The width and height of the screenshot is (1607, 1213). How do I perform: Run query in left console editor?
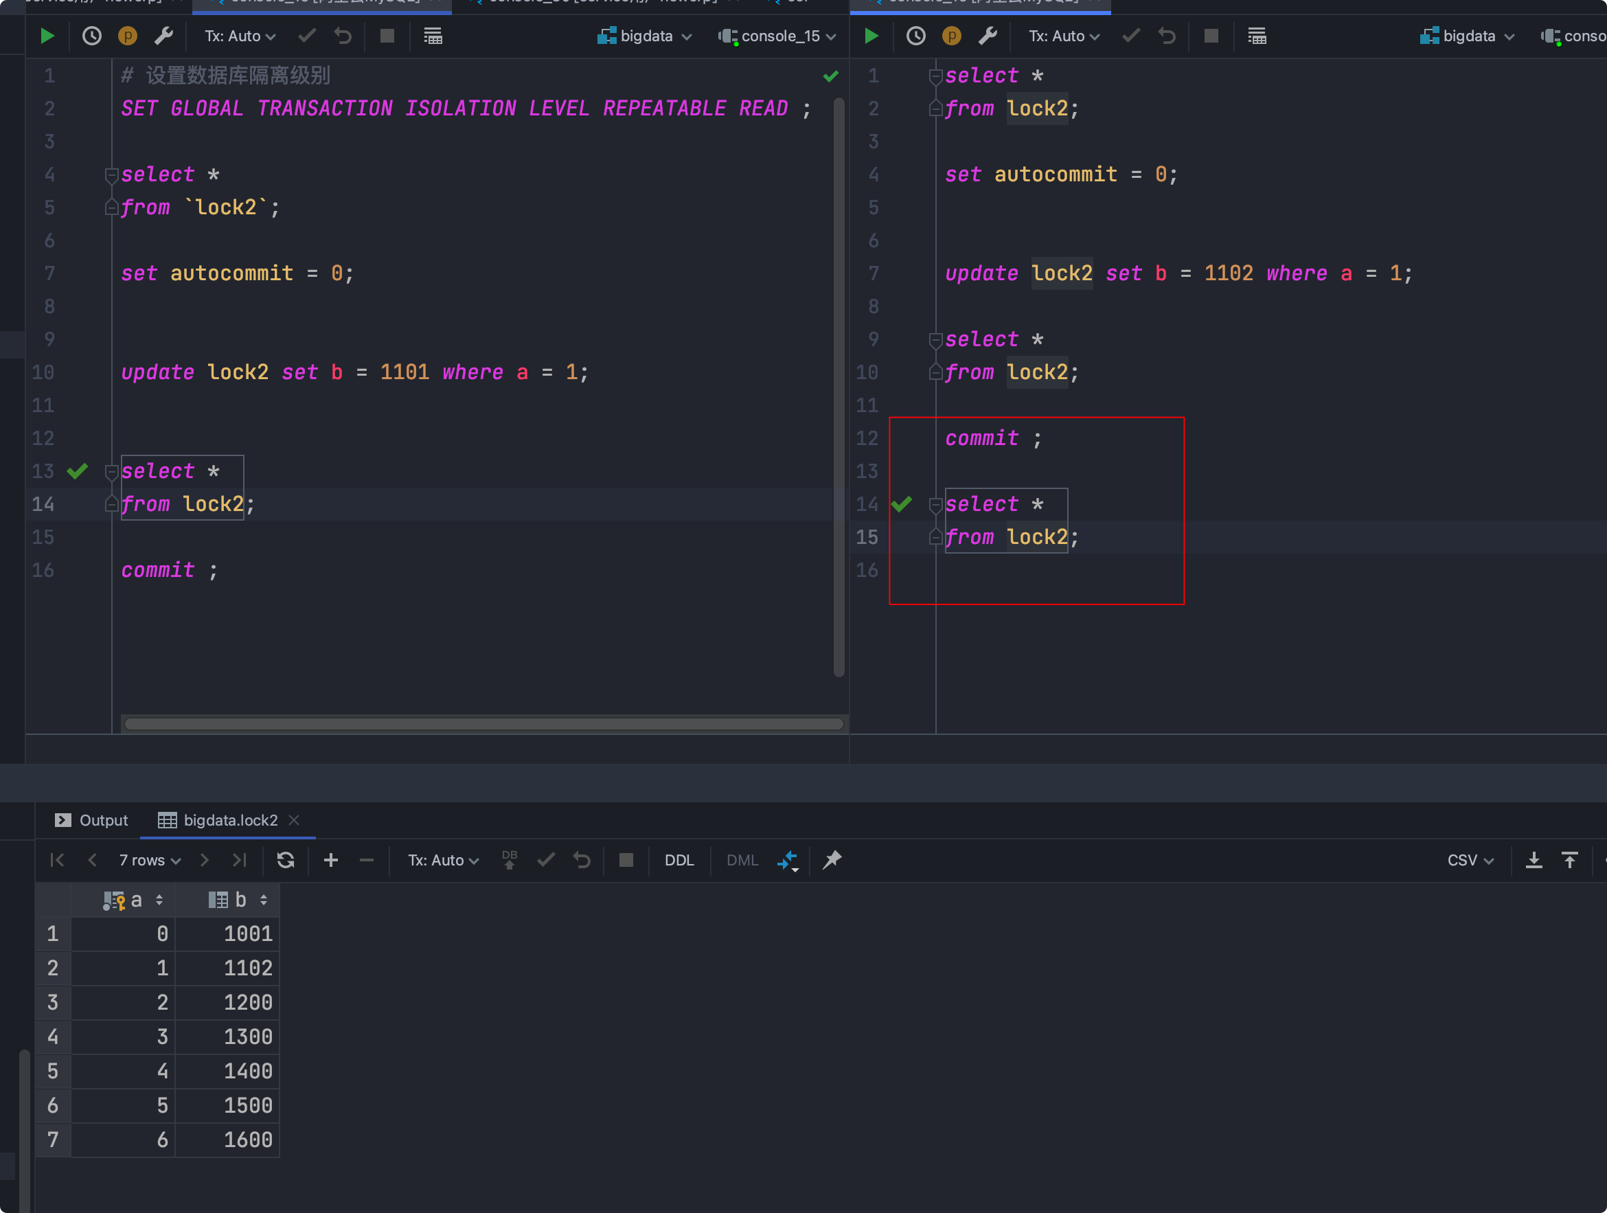click(47, 36)
